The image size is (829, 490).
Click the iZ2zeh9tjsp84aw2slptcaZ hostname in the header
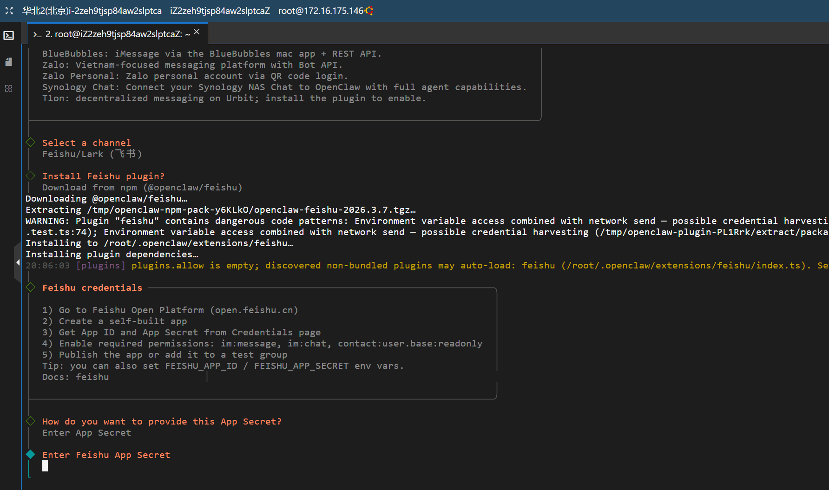tap(220, 11)
